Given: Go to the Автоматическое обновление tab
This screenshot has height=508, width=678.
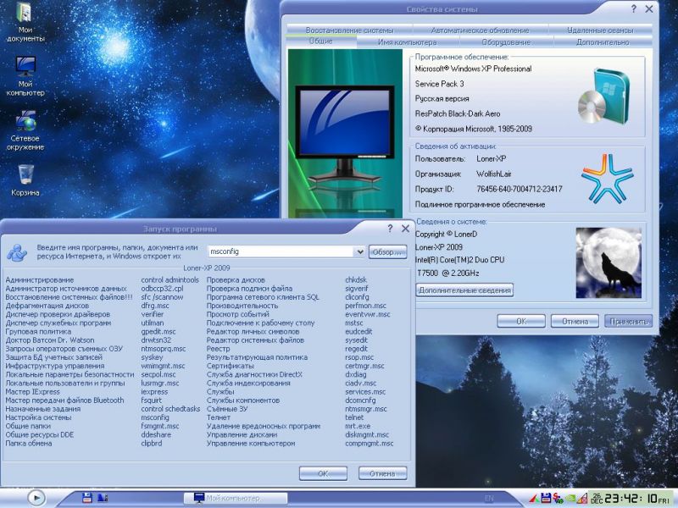Looking at the screenshot, I should [x=479, y=30].
